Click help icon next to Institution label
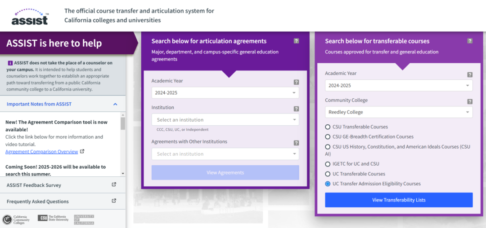Viewport: 486px width, 228px height. [x=296, y=109]
